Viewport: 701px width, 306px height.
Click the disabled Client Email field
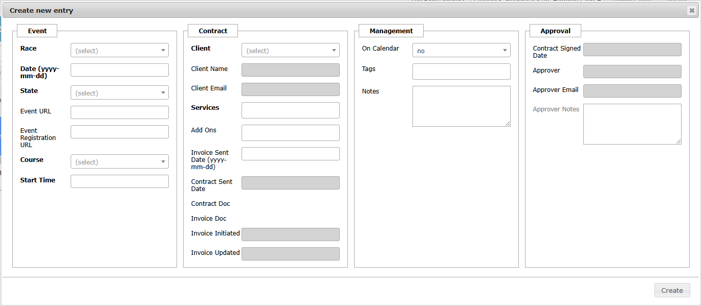point(291,89)
